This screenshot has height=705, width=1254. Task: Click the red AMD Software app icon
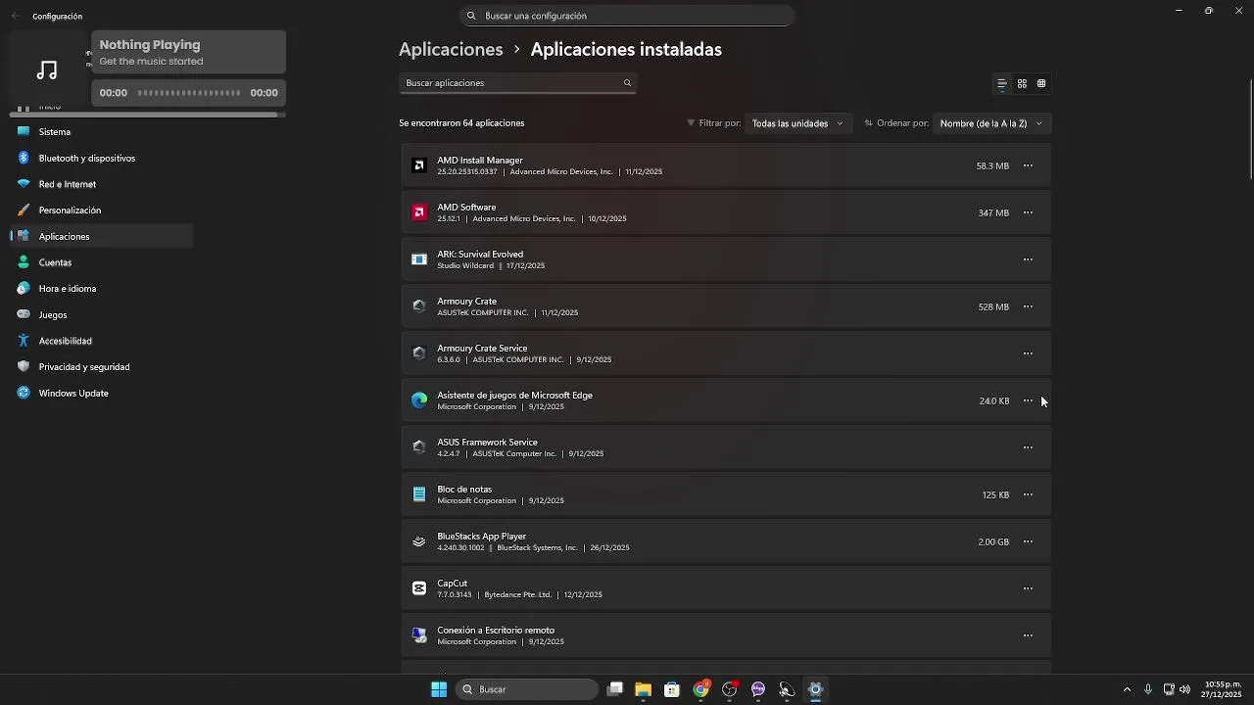point(419,212)
